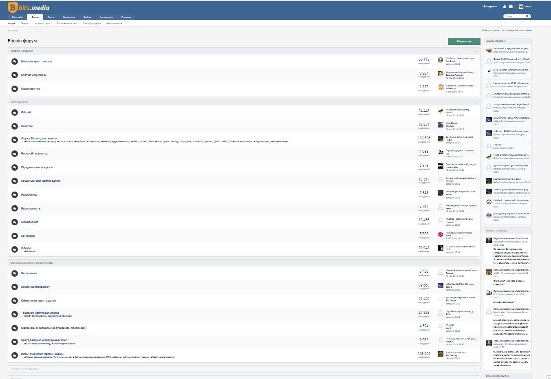
Task: Switch to the Bits.media main tab
Action: [17, 17]
